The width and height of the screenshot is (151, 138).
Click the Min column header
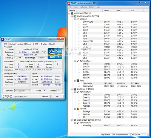(x=123, y=11)
